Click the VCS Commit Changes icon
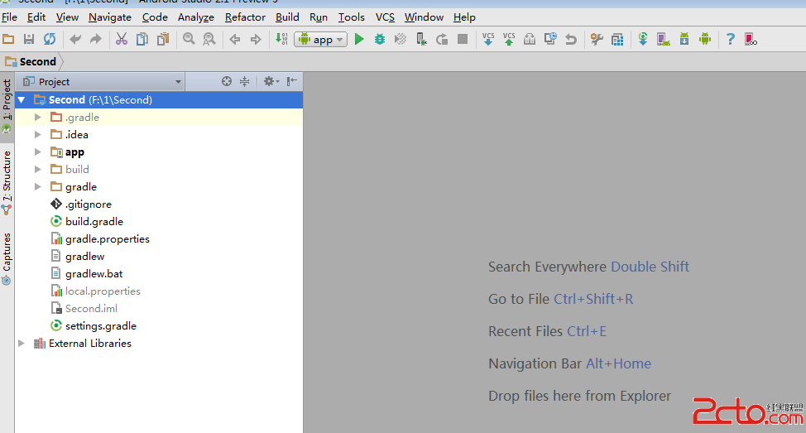 point(509,39)
